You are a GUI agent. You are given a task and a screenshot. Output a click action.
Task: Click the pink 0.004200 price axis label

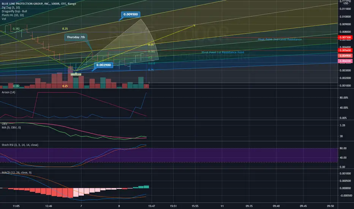click(x=345, y=61)
